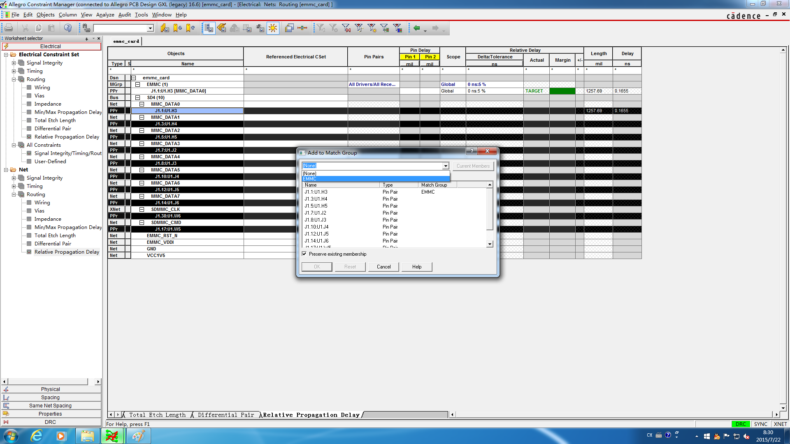The height and width of the screenshot is (444, 790).
Task: Click Help button in Add to Match Group dialog
Action: 417,267
